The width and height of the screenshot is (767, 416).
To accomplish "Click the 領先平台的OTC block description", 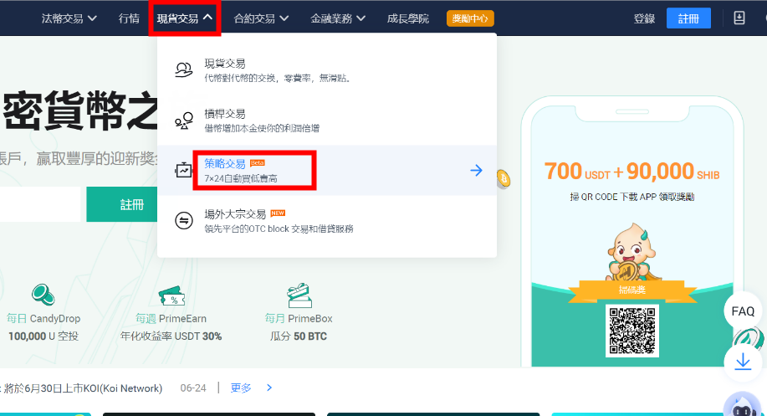I will [x=279, y=229].
